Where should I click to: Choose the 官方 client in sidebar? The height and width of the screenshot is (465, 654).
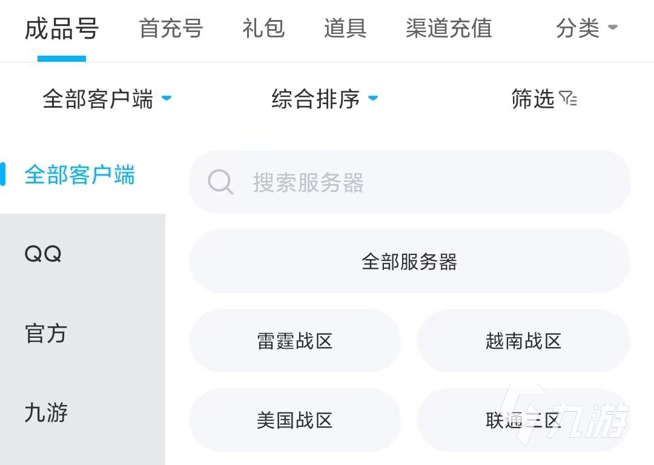tap(46, 334)
